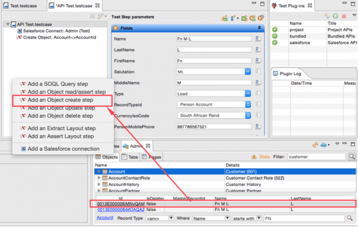Click the PersonMobilePhone field 987786567521
The width and height of the screenshot is (358, 227).
pos(214,126)
